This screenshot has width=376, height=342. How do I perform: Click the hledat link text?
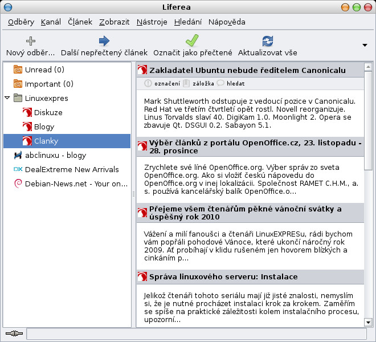click(236, 84)
